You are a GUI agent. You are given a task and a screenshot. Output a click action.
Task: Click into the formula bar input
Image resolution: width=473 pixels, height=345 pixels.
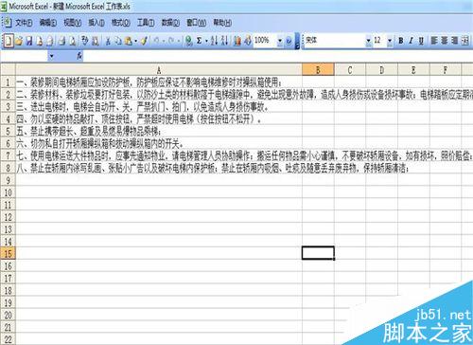click(x=277, y=56)
